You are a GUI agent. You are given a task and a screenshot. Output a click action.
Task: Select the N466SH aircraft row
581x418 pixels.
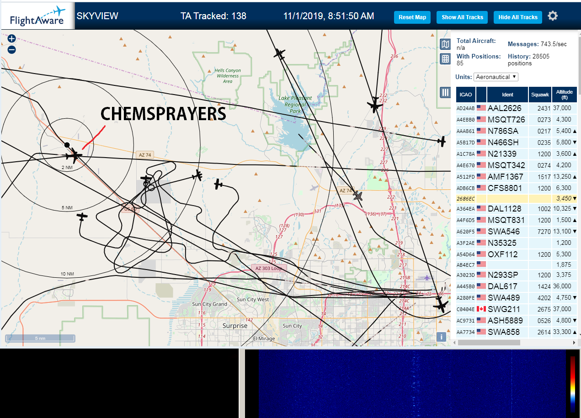click(517, 143)
